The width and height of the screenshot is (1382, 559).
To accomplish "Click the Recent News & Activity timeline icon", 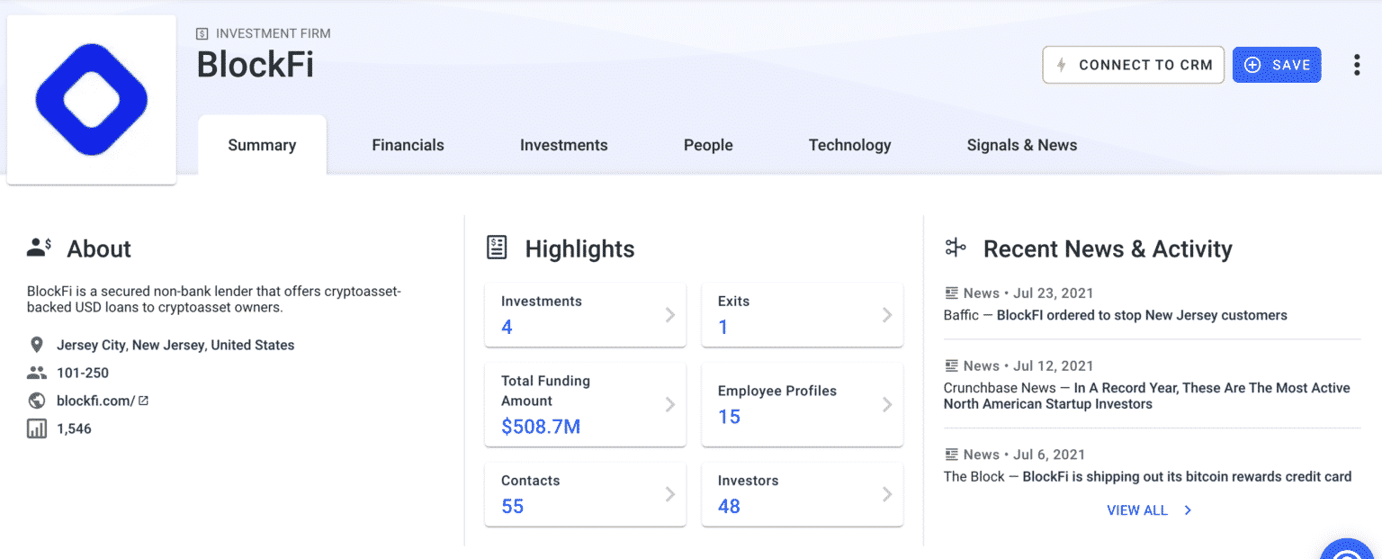I will [956, 248].
